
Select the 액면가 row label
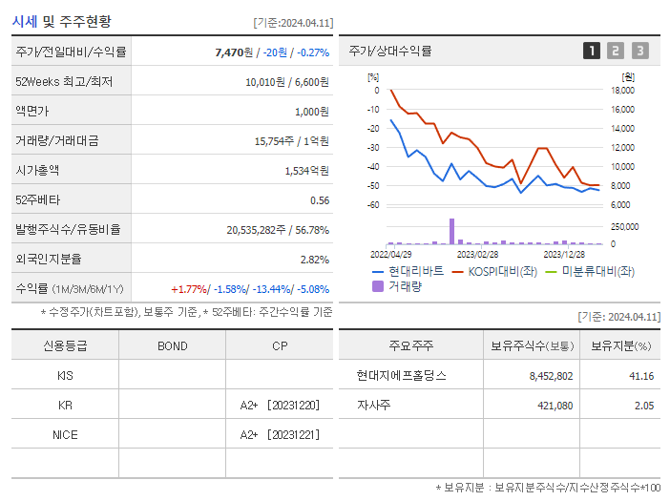[x=32, y=111]
